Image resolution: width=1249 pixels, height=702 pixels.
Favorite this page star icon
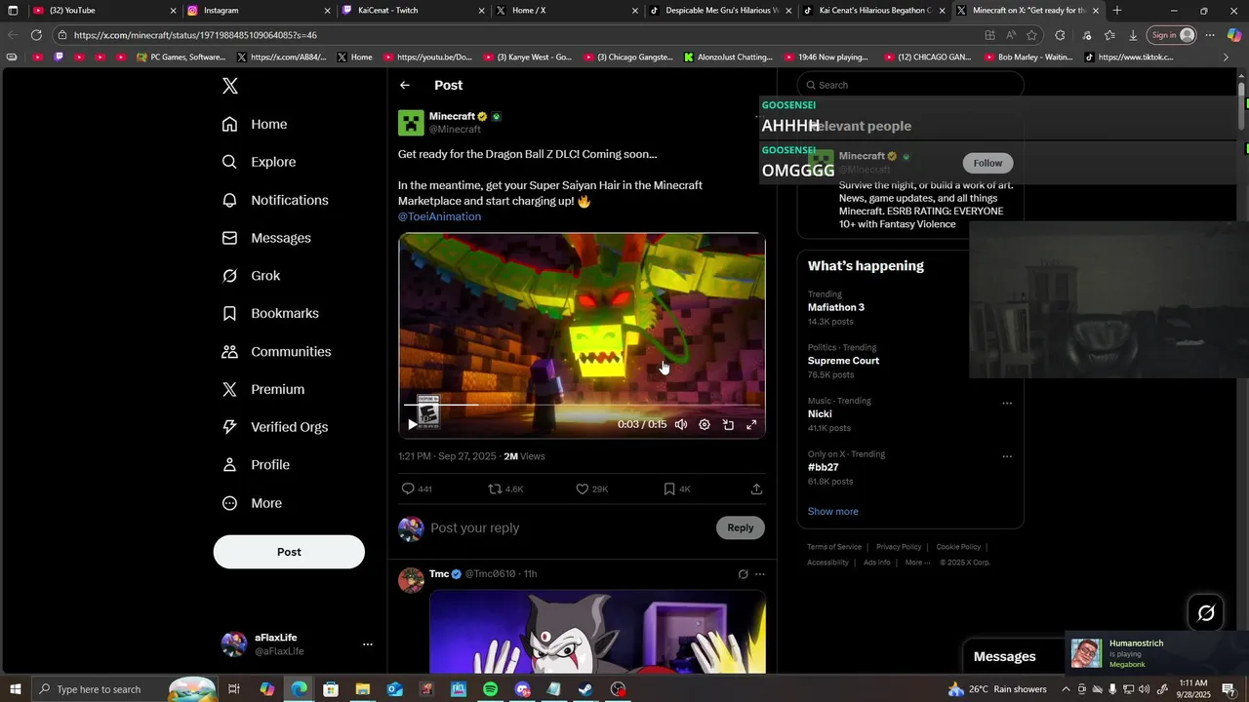pyautogui.click(x=1031, y=35)
